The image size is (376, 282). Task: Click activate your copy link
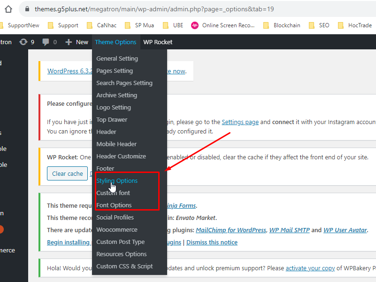point(310,268)
